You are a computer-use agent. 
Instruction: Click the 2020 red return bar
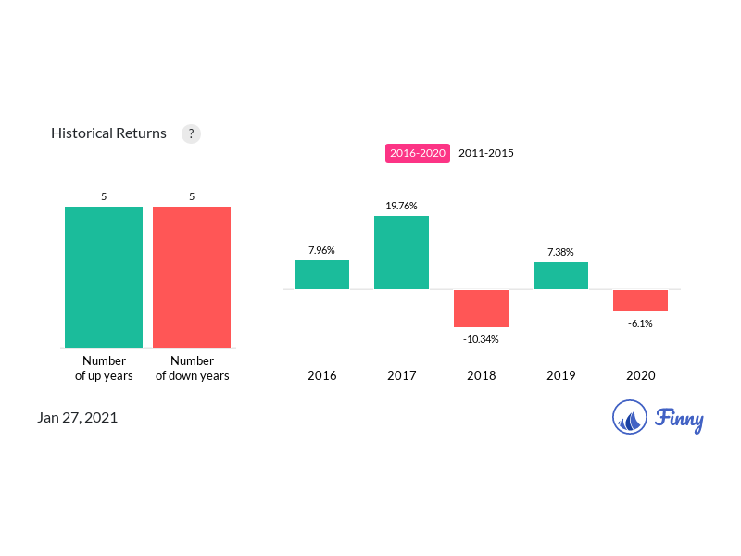click(x=640, y=300)
